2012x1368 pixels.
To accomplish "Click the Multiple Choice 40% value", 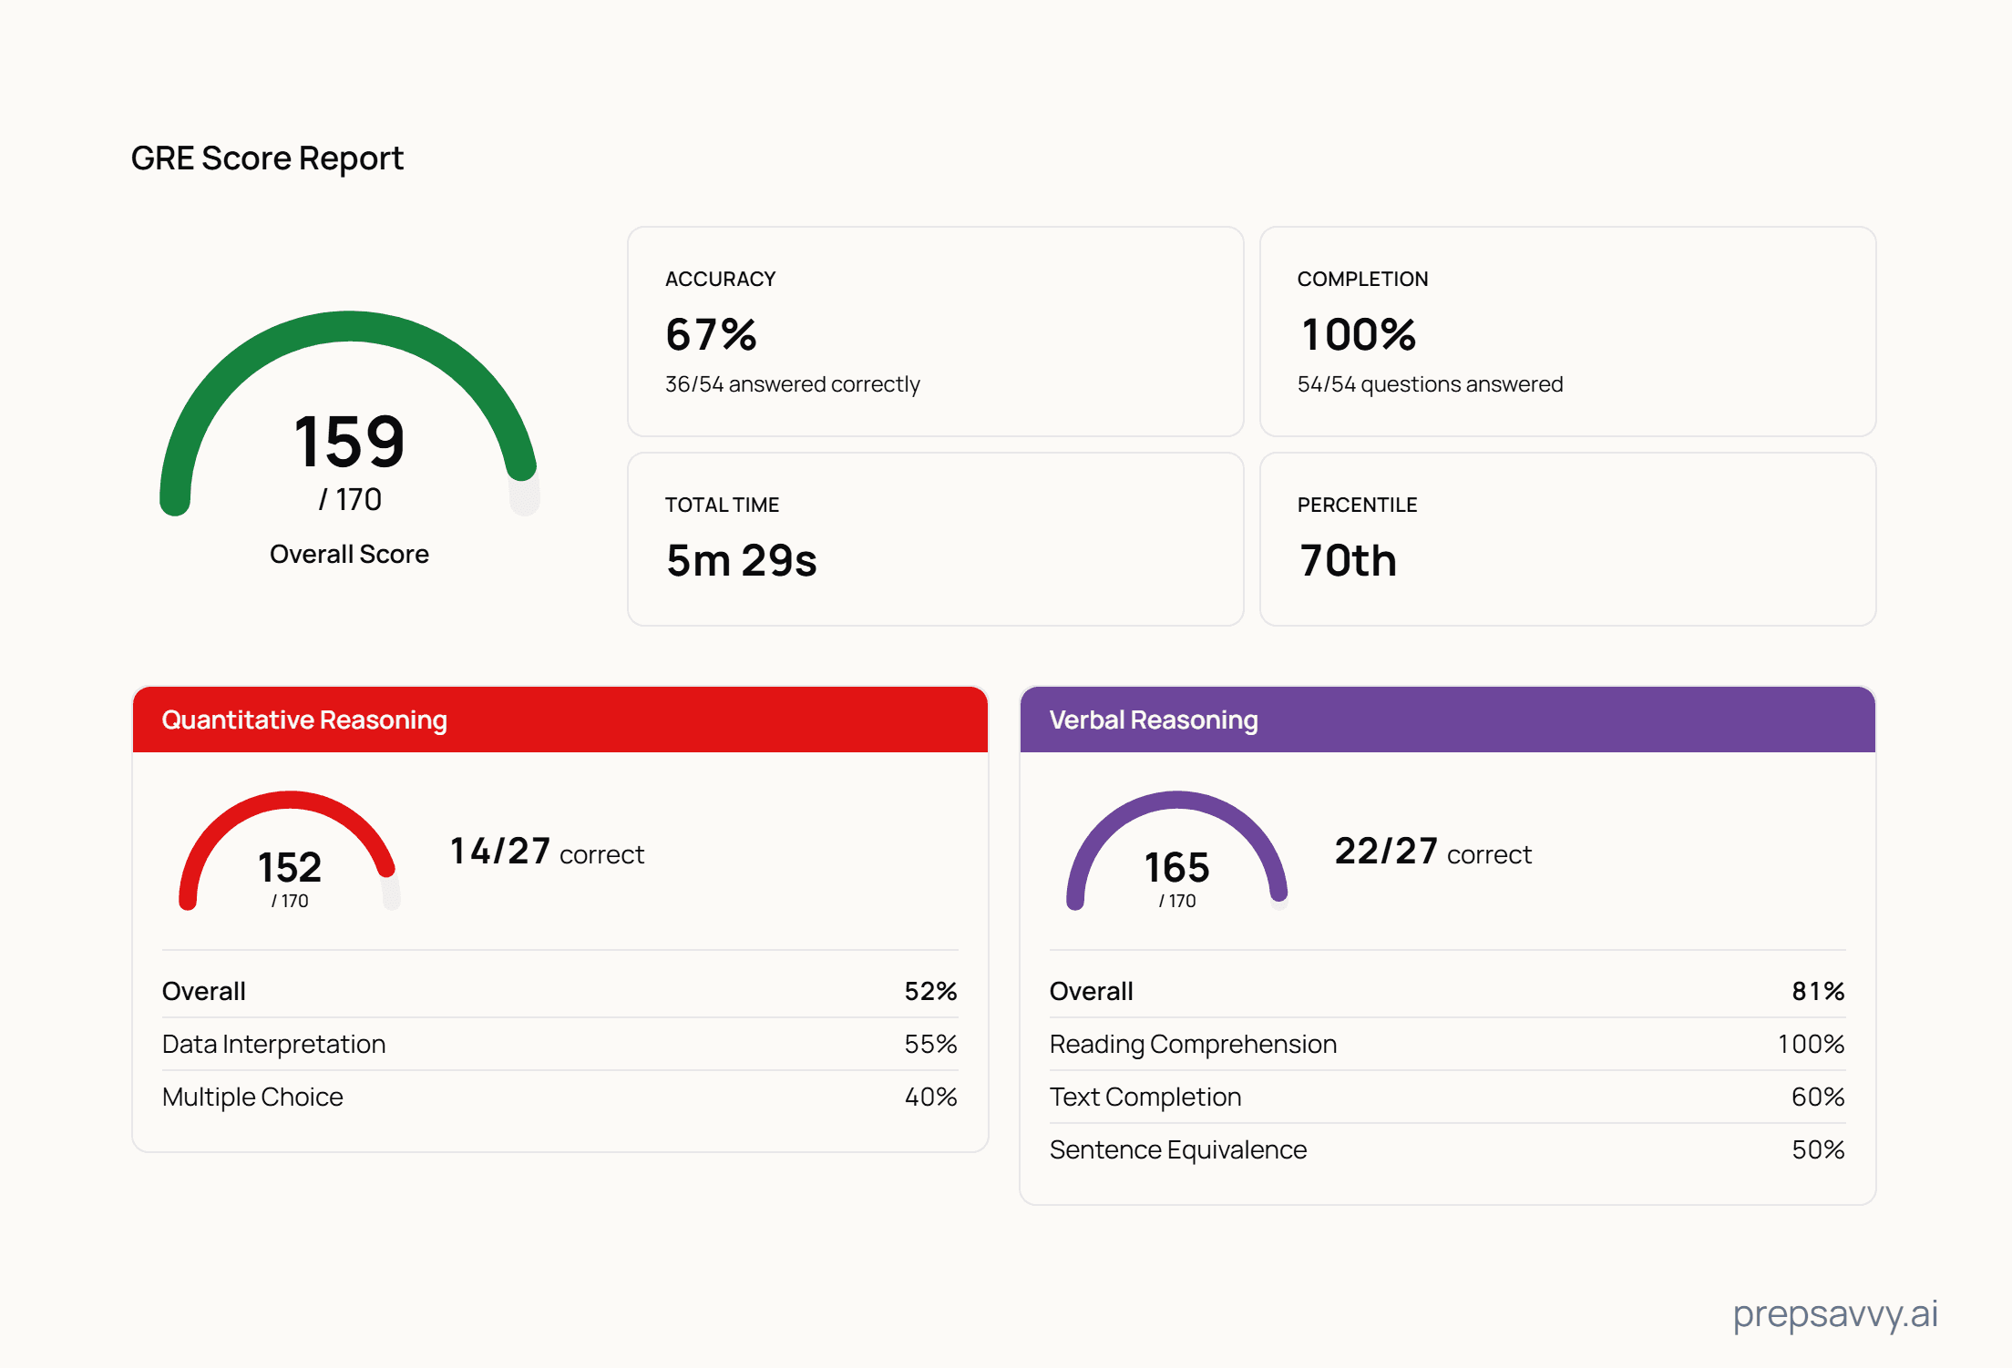I will [931, 1097].
